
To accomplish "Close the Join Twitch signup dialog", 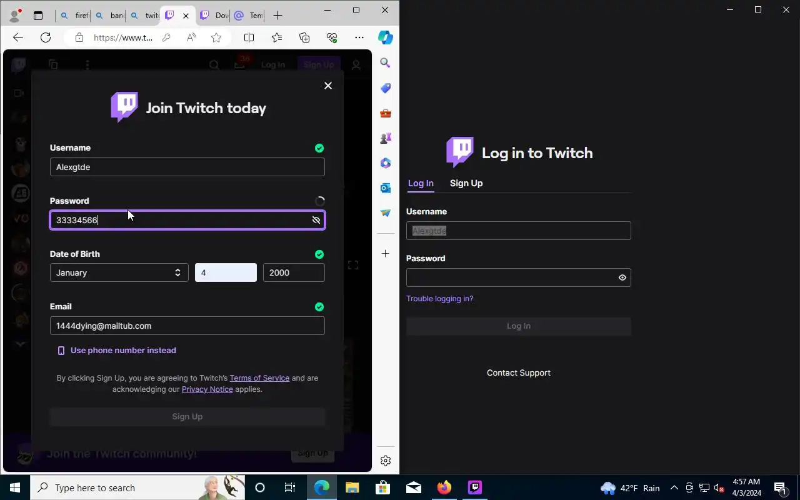I will (x=328, y=86).
